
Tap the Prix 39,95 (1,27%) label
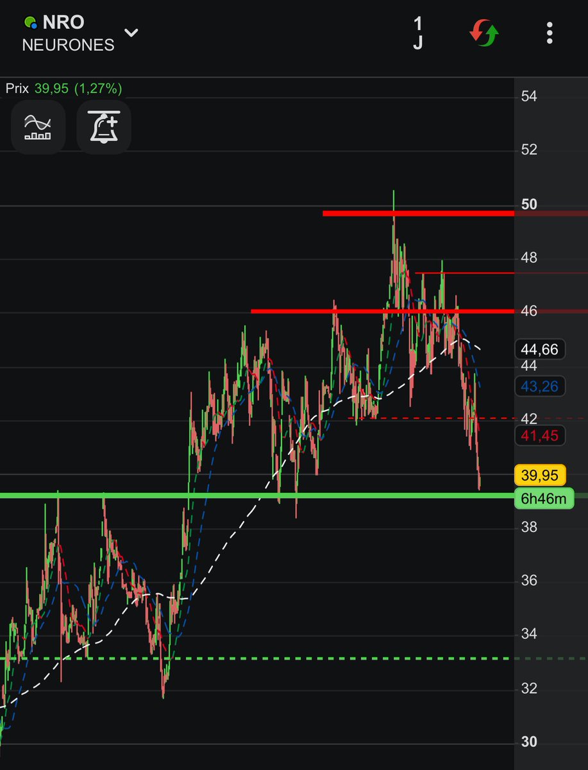point(63,89)
